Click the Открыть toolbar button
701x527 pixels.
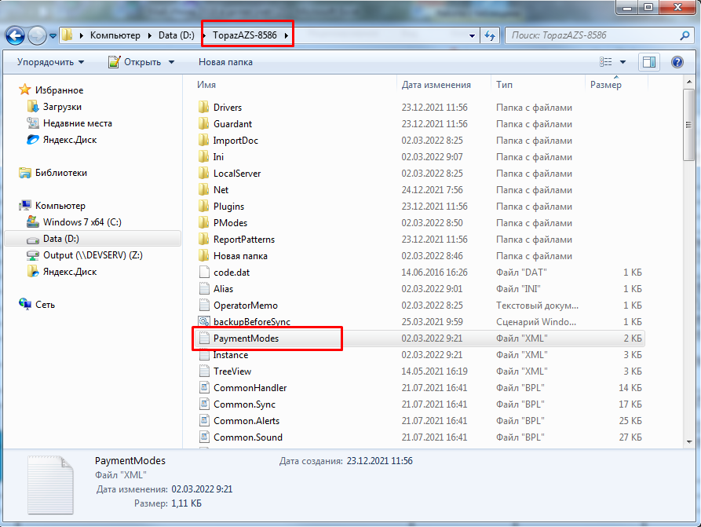click(134, 62)
